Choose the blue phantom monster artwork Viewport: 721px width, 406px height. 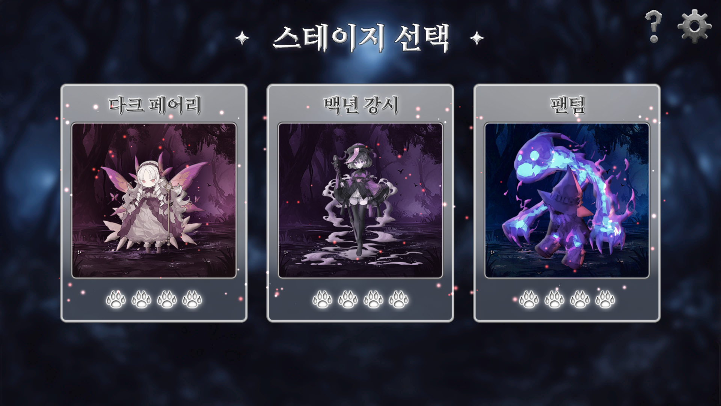567,200
